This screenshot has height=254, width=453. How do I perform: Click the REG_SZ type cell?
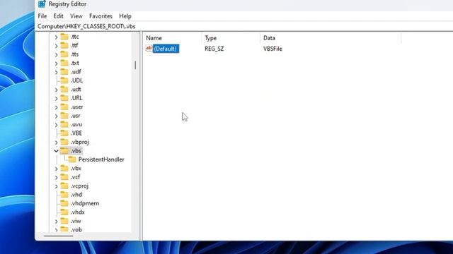tap(214, 49)
